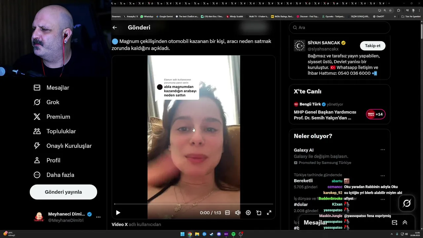Viewport: 423px width, 238px height.
Task: Mute the video sound
Action: point(238,213)
